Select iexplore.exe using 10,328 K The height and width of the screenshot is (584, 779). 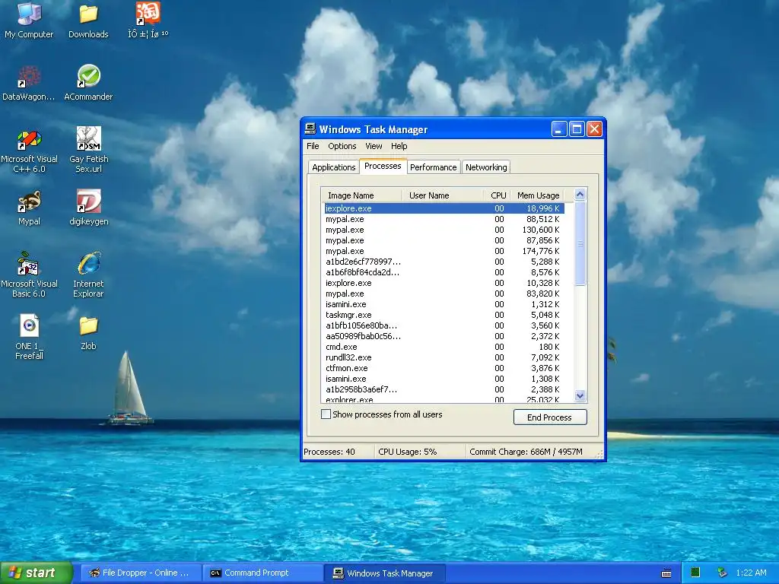[444, 283]
